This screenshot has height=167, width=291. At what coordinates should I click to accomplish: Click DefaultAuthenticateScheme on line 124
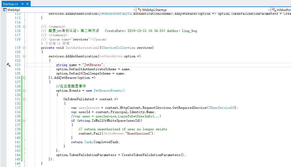[93, 69]
